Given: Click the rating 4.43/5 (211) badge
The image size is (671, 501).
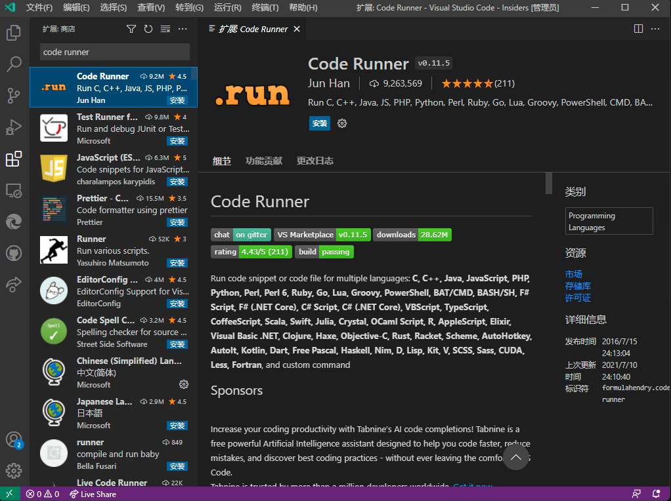Looking at the screenshot, I should point(251,252).
